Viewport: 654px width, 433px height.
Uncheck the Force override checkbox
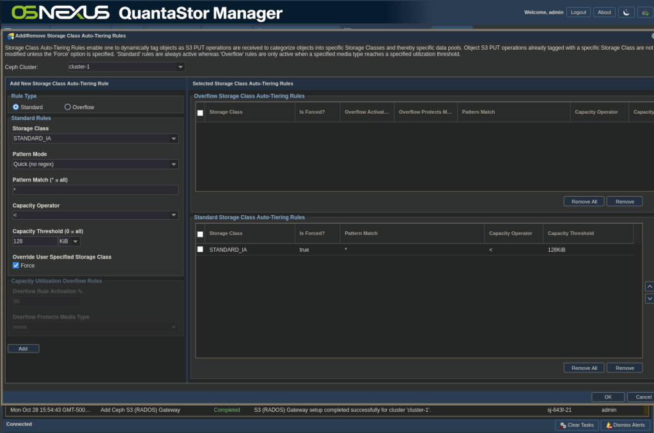16,265
